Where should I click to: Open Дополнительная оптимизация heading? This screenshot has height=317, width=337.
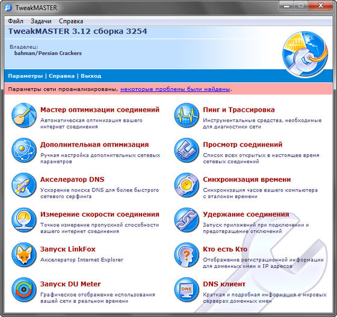[94, 145]
